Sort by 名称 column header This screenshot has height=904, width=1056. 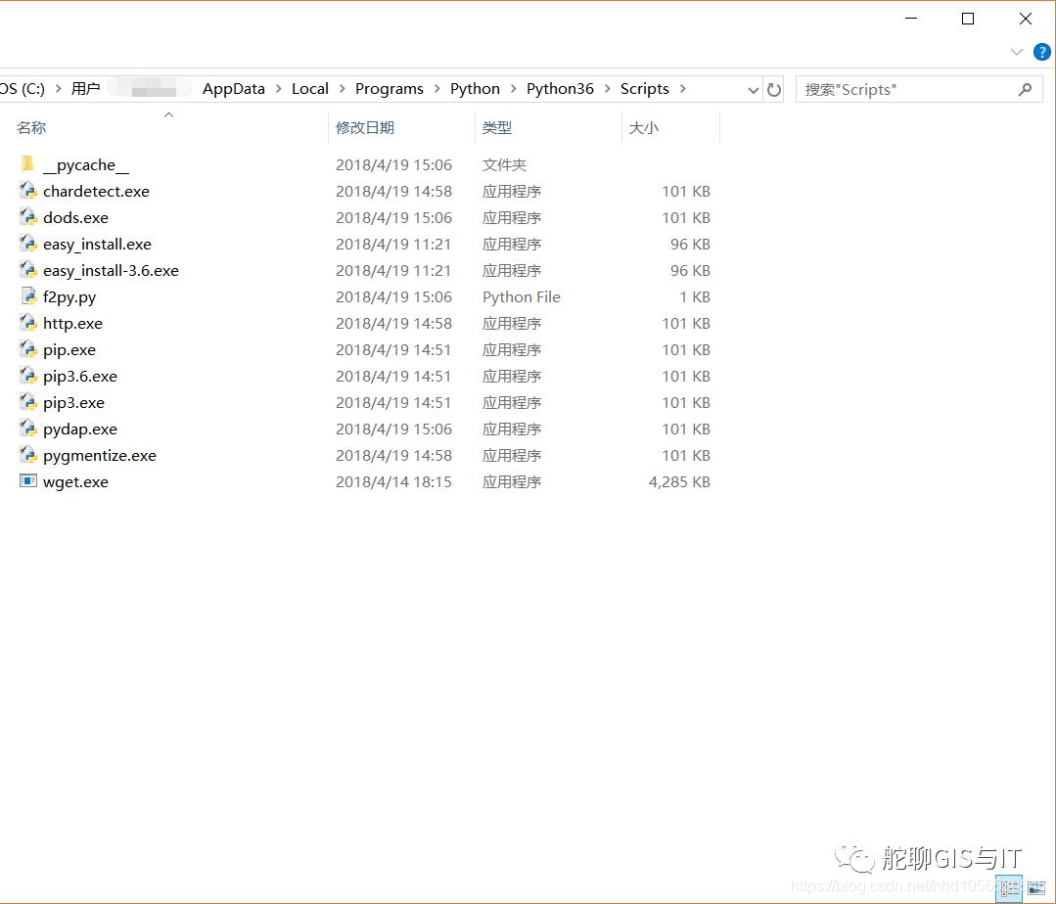click(x=31, y=127)
